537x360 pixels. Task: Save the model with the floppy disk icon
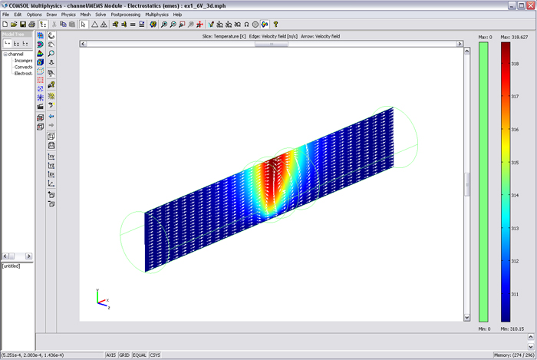click(22, 25)
